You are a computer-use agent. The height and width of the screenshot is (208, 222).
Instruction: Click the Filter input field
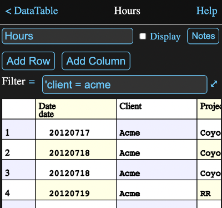pyautogui.click(x=125, y=85)
